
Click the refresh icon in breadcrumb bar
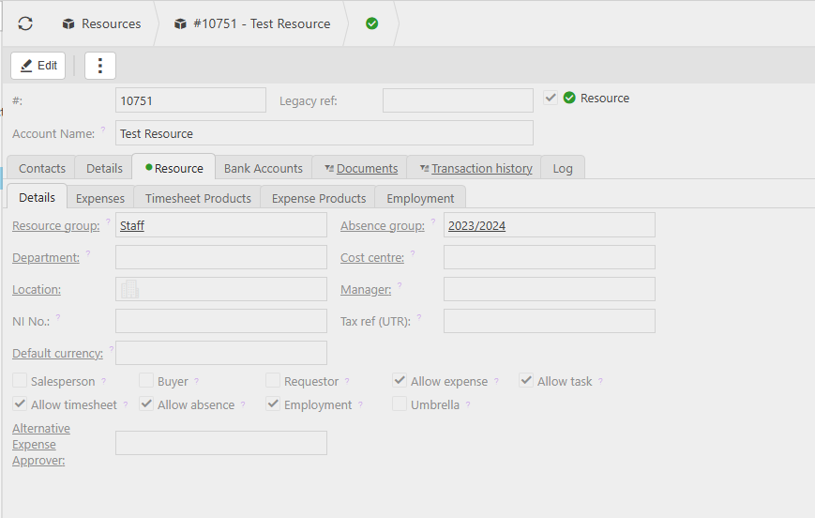[25, 23]
